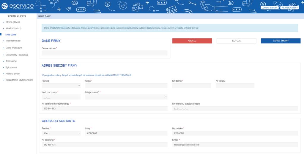Click the Nazwisko field with FDEAFBD
Image resolution: width=304 pixels, height=154 pixels.
point(235,133)
